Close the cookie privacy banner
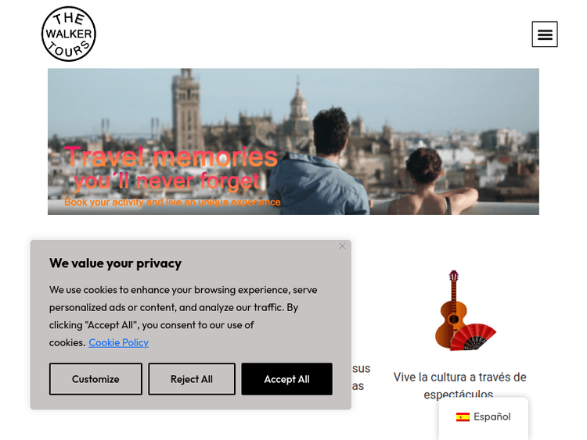This screenshot has width=587, height=440. click(342, 246)
